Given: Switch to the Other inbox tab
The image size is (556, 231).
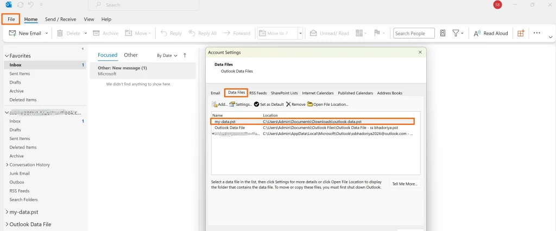Looking at the screenshot, I should click(x=131, y=55).
